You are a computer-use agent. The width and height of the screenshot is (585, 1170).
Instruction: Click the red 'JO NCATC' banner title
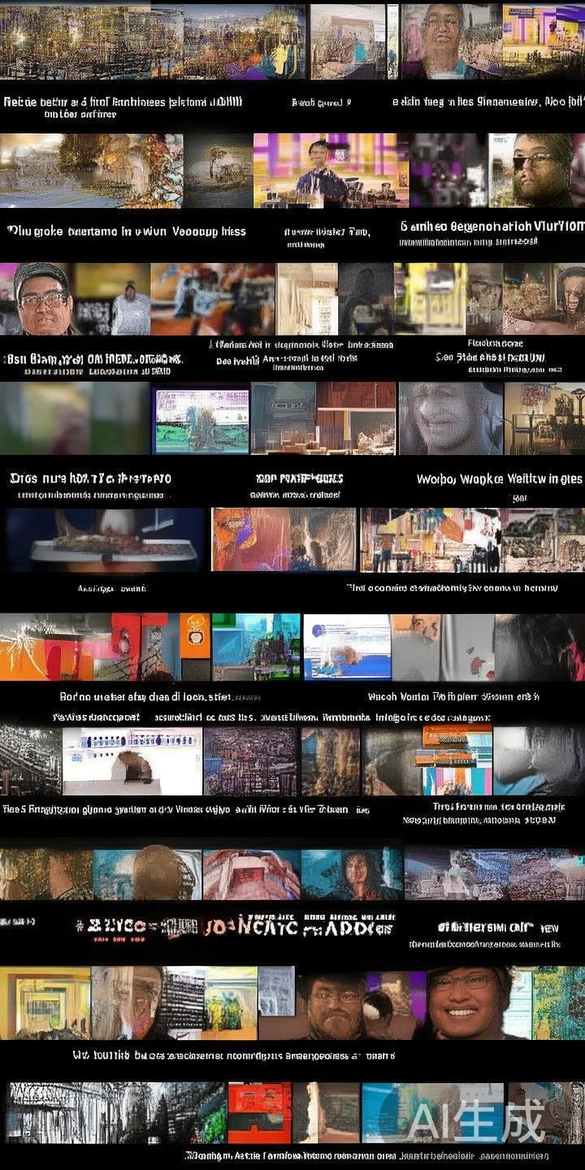(x=250, y=927)
